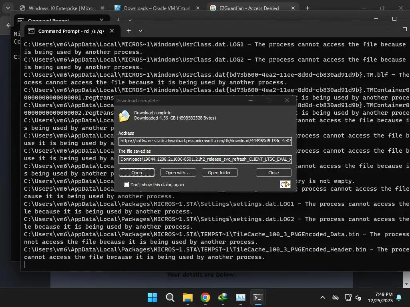Switch to the Downloads – Oracle VM VirtualBox tab
Image resolution: width=410 pixels, height=307 pixels.
click(x=157, y=8)
